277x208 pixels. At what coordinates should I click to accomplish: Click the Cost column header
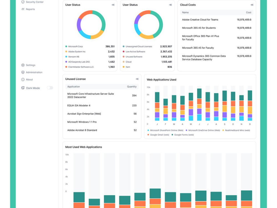pyautogui.click(x=248, y=12)
